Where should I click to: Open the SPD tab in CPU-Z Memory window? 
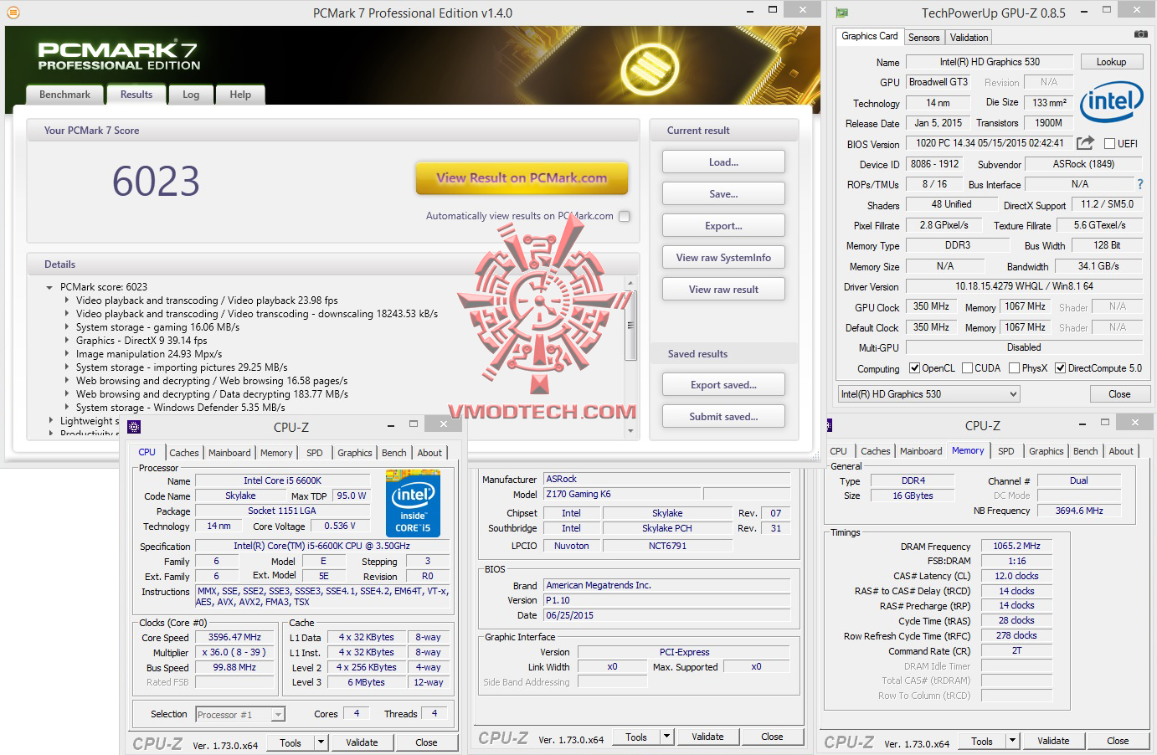[x=1006, y=451]
